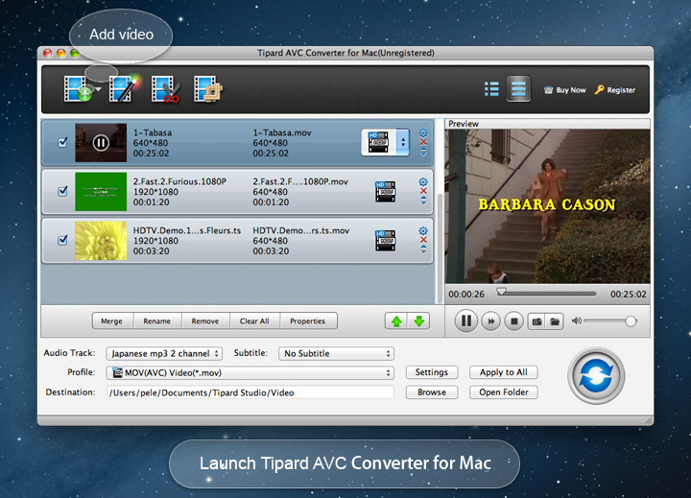Uncheck the HDTV.Demo Fleurs.ts checkbox
The image size is (691, 498).
click(62, 240)
